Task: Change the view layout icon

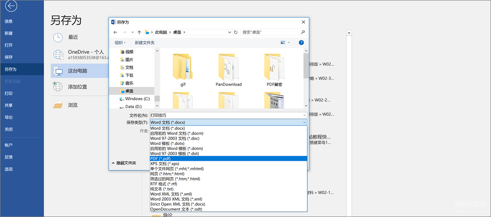Action: tap(283, 43)
